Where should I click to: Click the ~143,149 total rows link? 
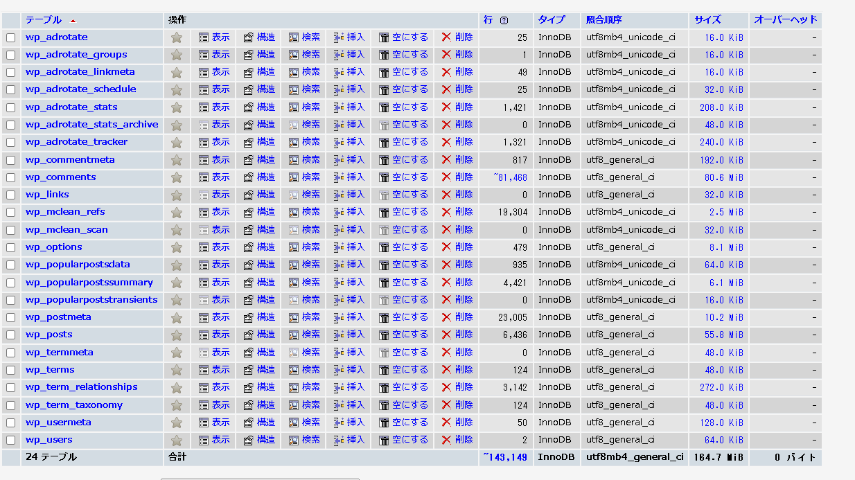pyautogui.click(x=505, y=457)
